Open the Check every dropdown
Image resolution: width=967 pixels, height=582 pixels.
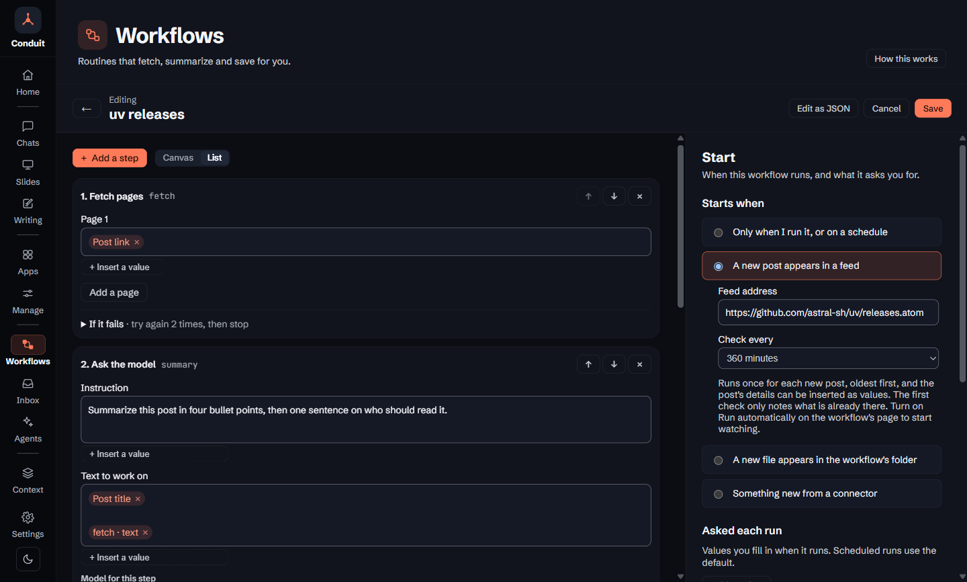(828, 359)
